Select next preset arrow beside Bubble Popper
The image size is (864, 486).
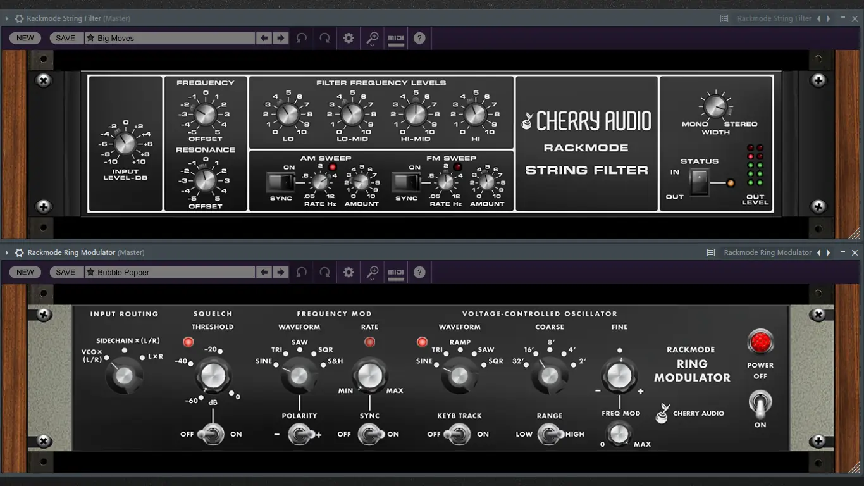(281, 272)
